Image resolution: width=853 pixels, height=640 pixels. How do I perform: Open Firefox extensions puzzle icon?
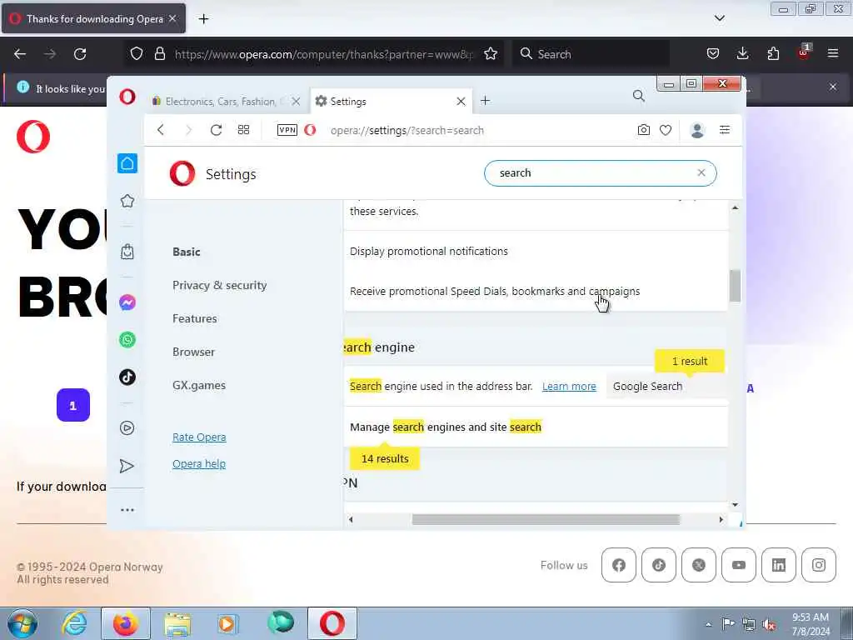click(773, 53)
